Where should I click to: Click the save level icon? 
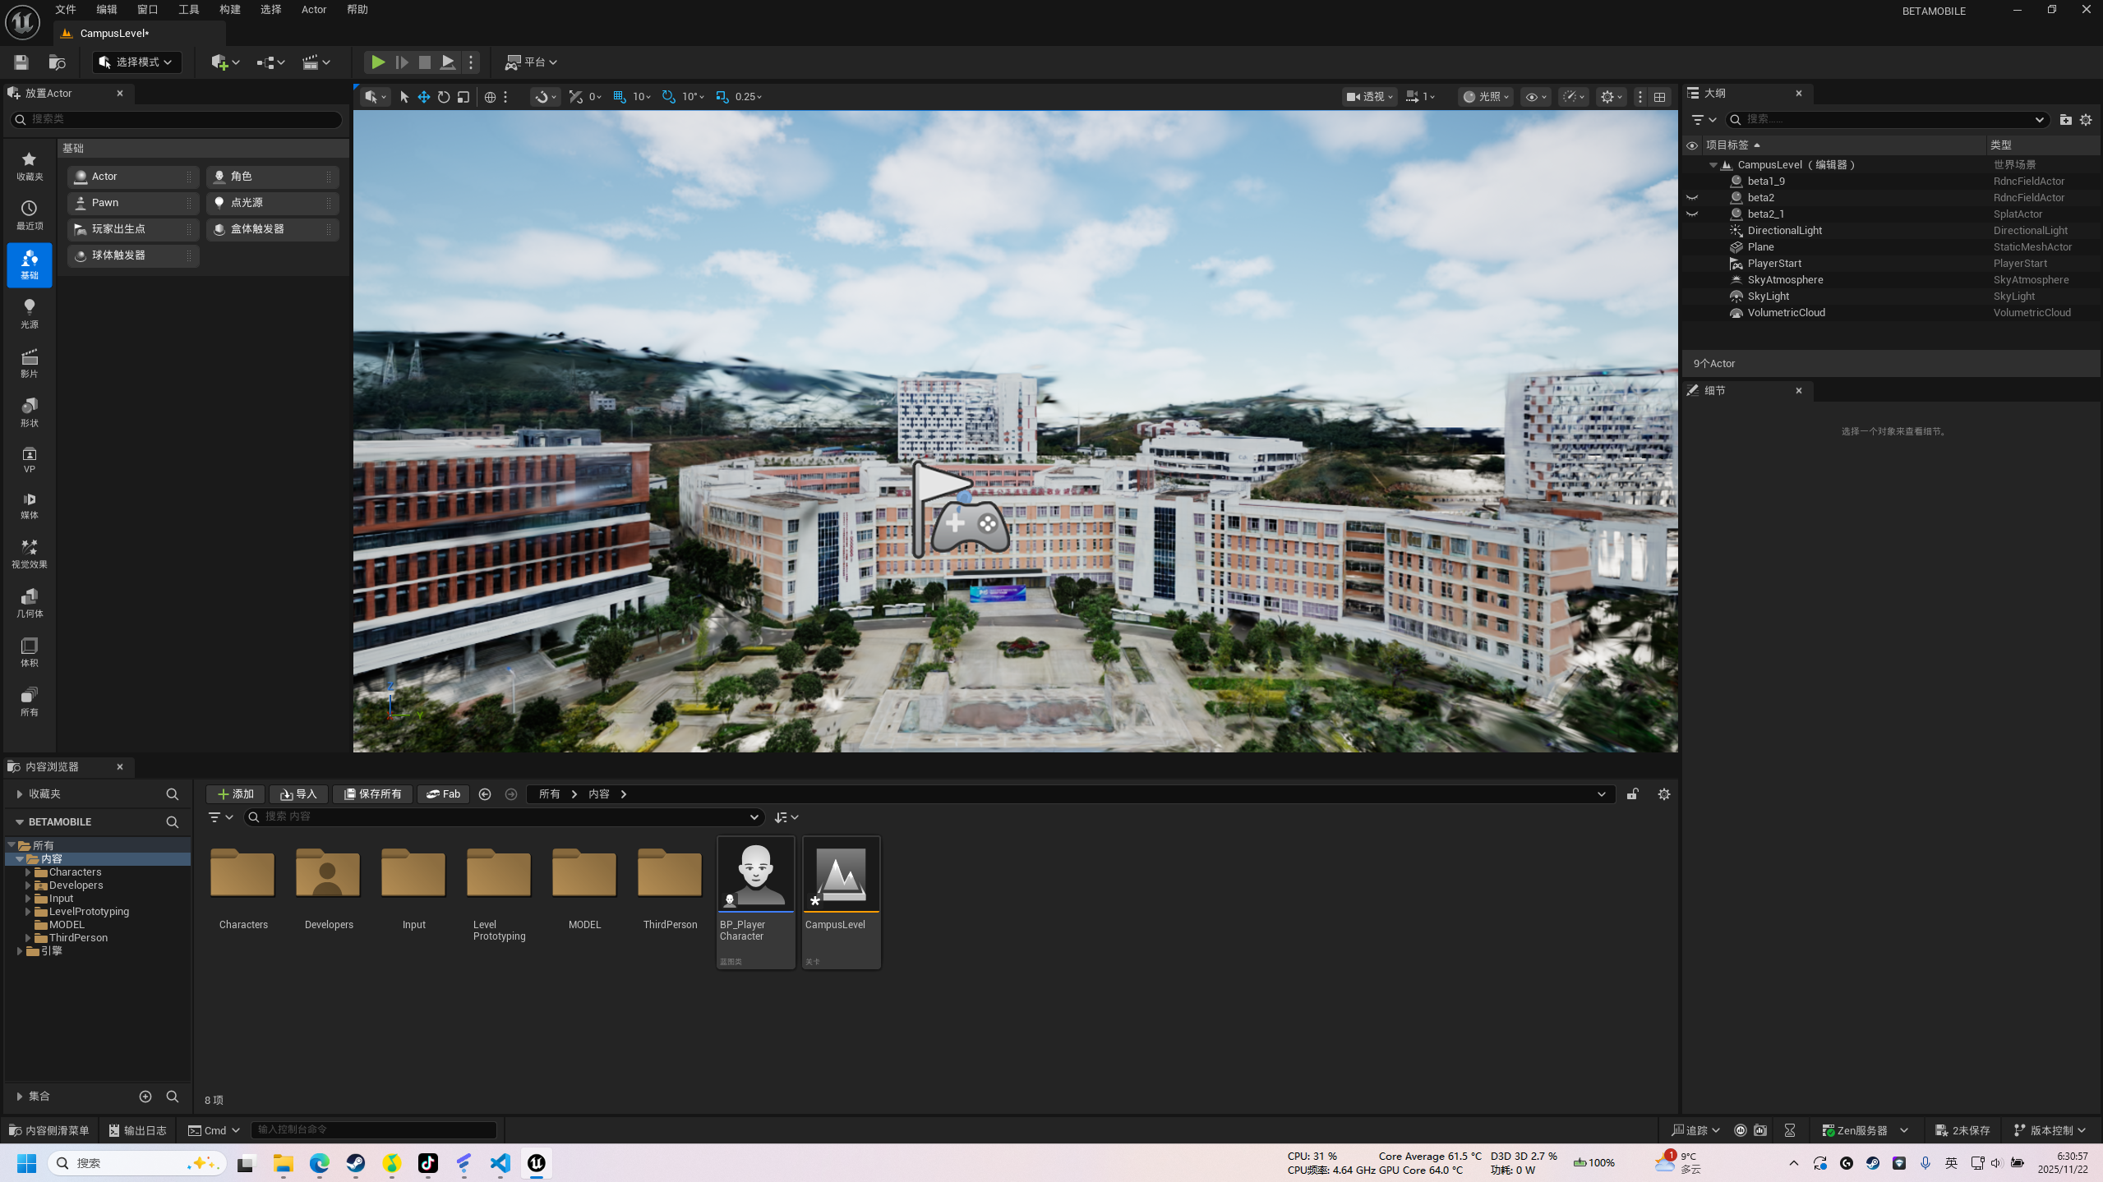click(21, 62)
